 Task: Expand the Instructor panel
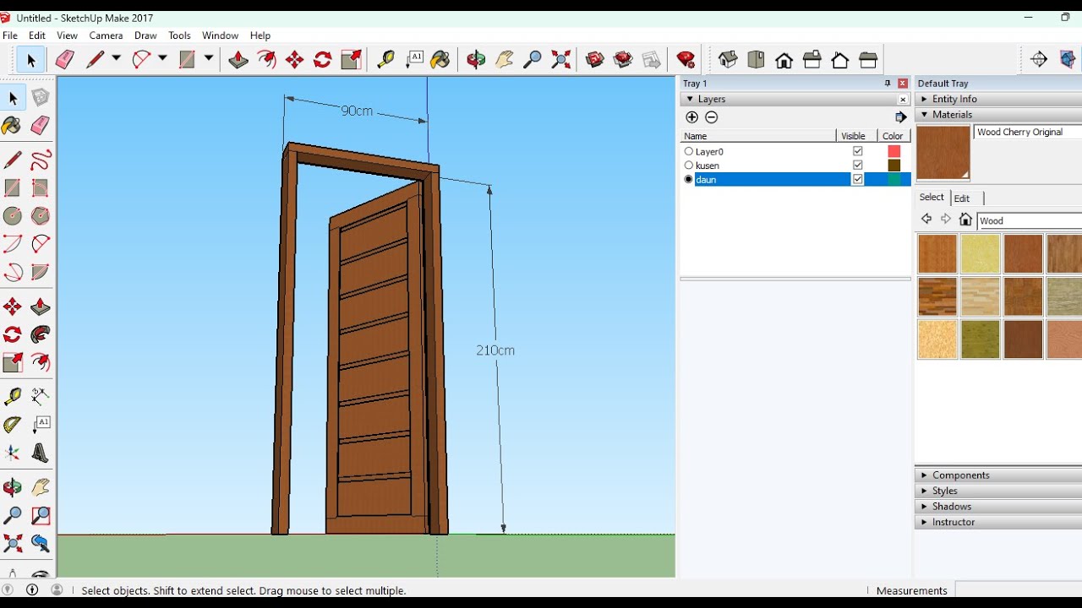click(998, 522)
